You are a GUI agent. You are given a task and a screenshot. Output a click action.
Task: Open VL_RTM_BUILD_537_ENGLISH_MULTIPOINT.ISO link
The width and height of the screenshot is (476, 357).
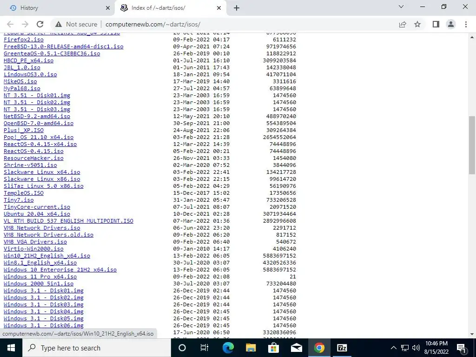68,221
